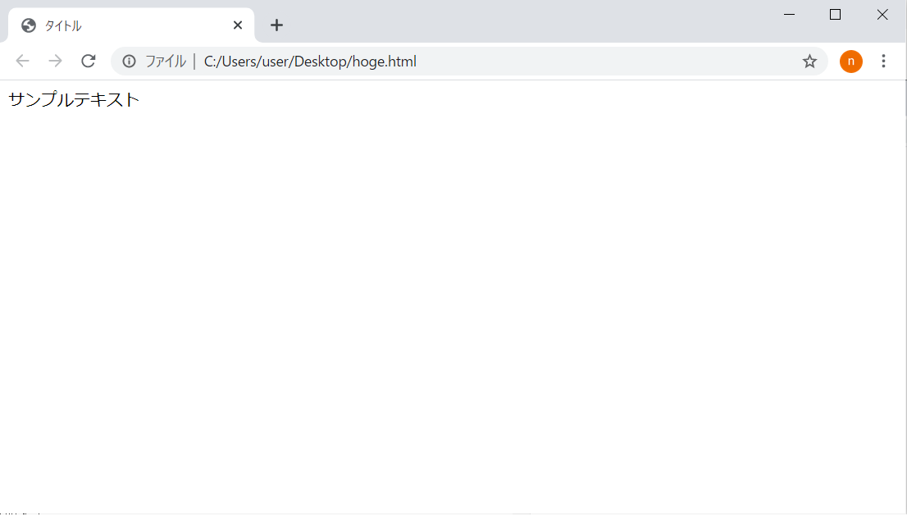Open the Chrome three-dot menu
The width and height of the screenshot is (907, 525).
pos(883,62)
